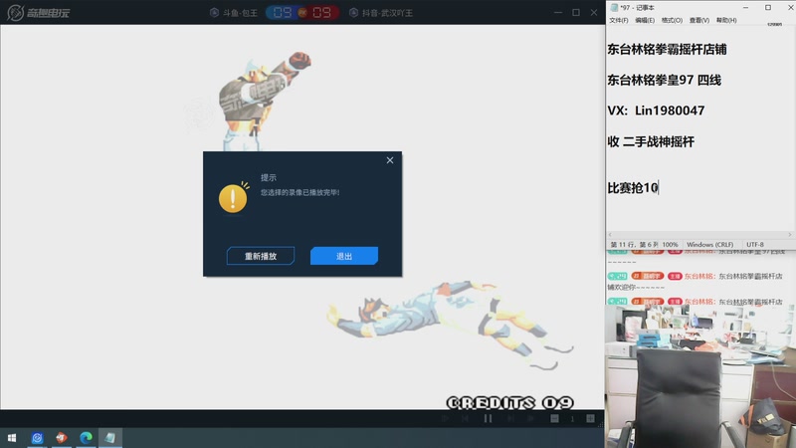Increase playback speed with plus button

tap(590, 418)
